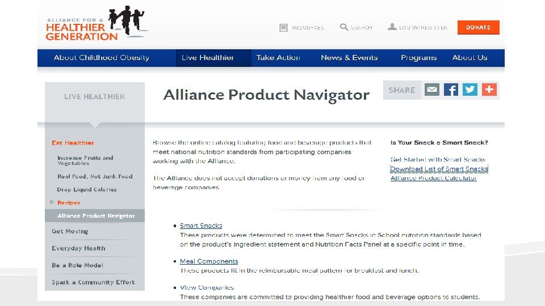Open Be a Role Model section

coord(78,265)
